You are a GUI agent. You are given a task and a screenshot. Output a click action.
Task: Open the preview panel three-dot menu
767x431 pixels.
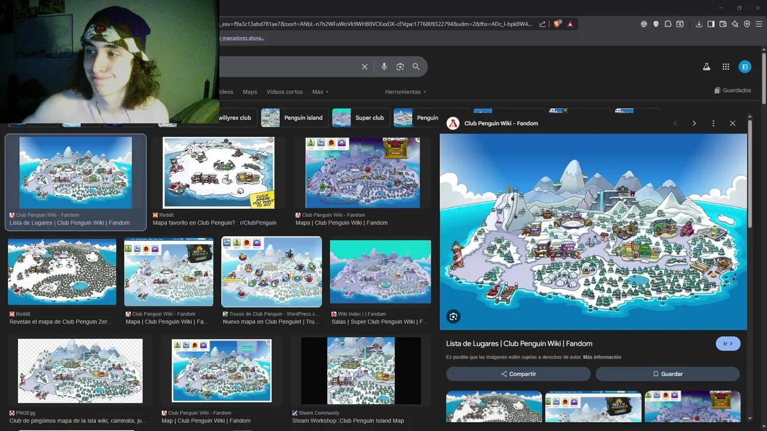713,123
